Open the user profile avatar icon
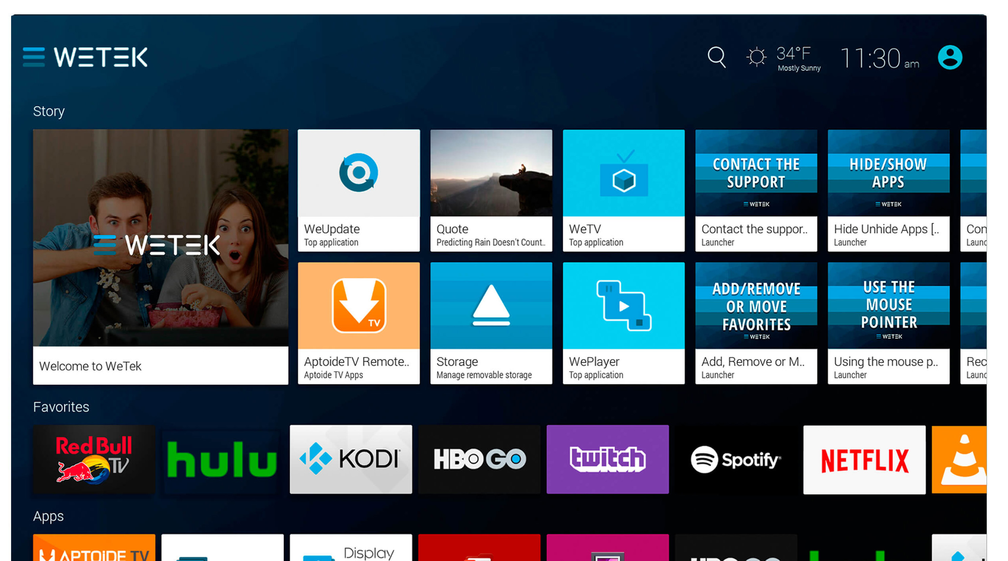Viewport: 1008px width, 561px height. point(950,58)
